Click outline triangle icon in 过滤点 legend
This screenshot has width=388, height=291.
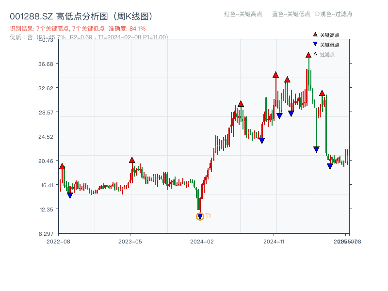coord(315,54)
